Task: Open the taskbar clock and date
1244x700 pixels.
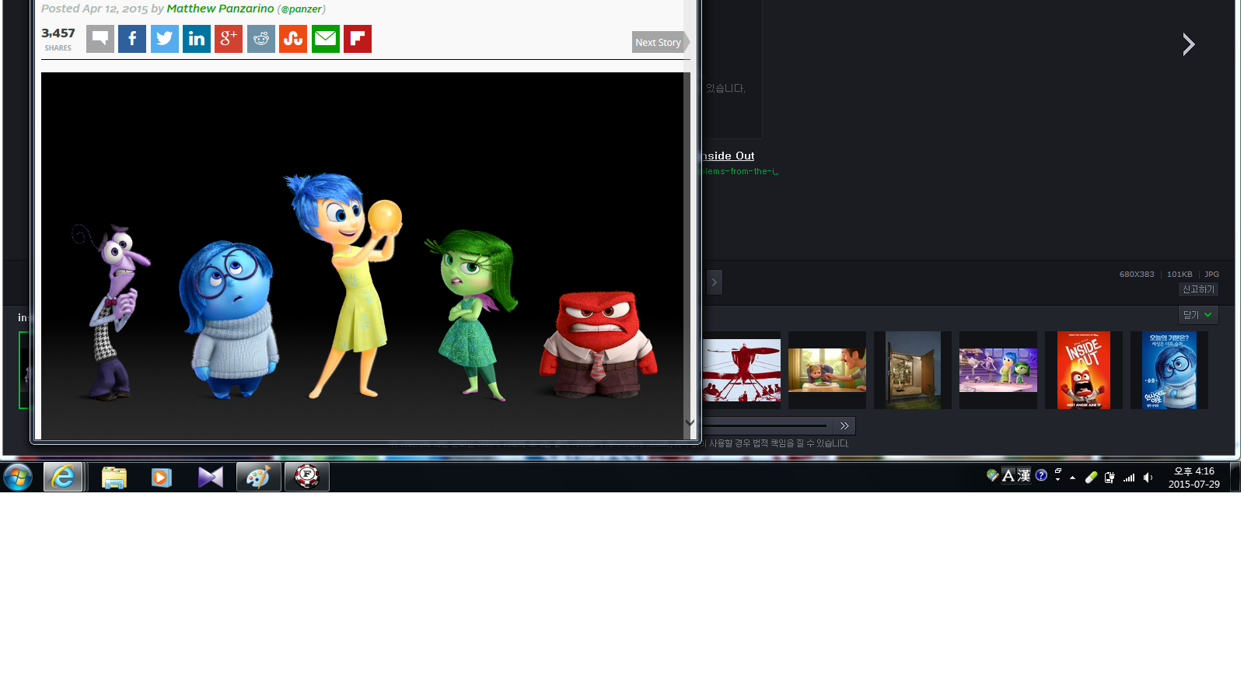Action: [x=1194, y=478]
